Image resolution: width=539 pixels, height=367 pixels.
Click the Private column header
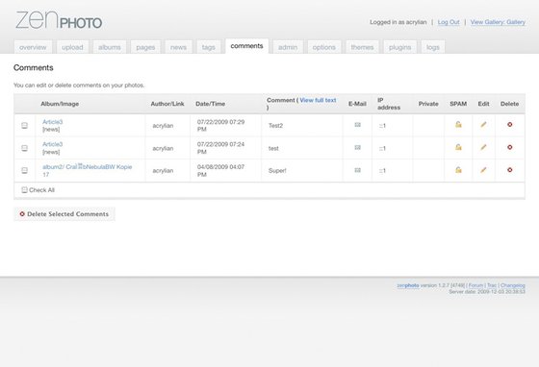point(428,104)
